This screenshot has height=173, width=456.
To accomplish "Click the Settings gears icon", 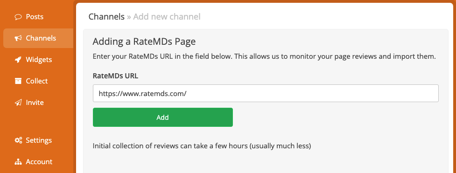I will 18,140.
